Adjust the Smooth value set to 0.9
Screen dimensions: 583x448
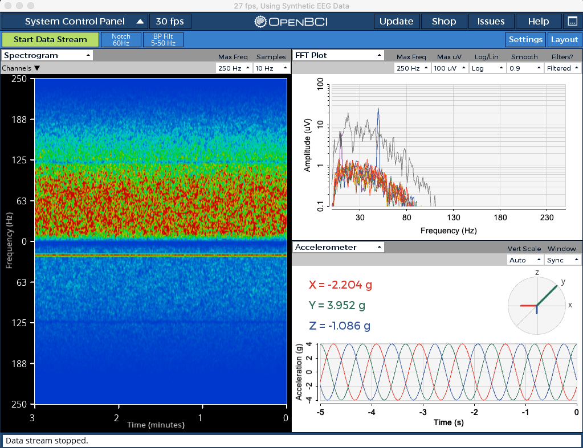[524, 68]
